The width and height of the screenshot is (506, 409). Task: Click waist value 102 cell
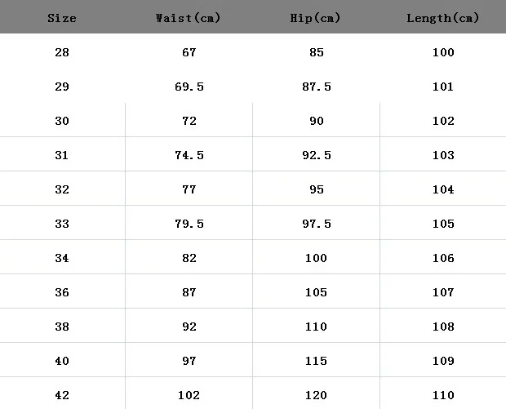click(189, 395)
